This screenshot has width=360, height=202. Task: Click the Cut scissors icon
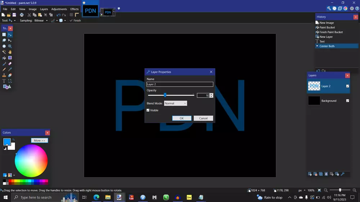pos(29,15)
